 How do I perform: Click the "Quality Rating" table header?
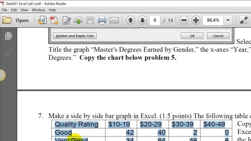pos(76,124)
